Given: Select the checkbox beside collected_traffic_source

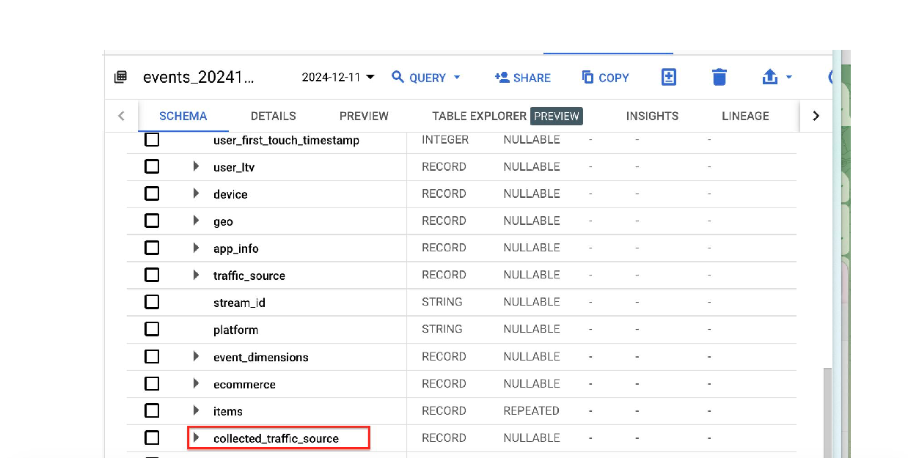Looking at the screenshot, I should (x=152, y=437).
